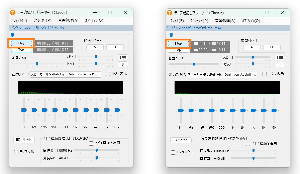
Task: Open ファイル(F) menu in the left window
Action: coord(19,21)
